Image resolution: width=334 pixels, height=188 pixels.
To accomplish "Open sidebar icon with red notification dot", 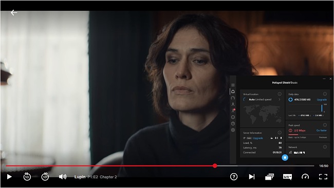I will pyautogui.click(x=233, y=111).
